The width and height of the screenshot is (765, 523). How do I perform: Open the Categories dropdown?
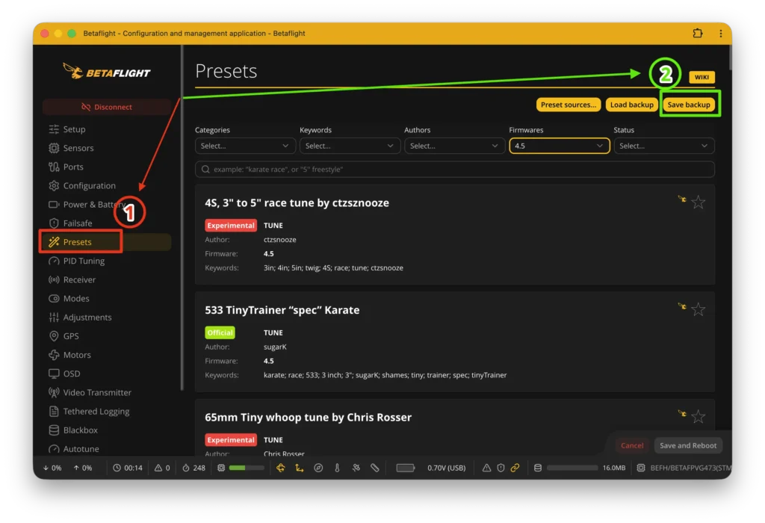click(x=245, y=146)
